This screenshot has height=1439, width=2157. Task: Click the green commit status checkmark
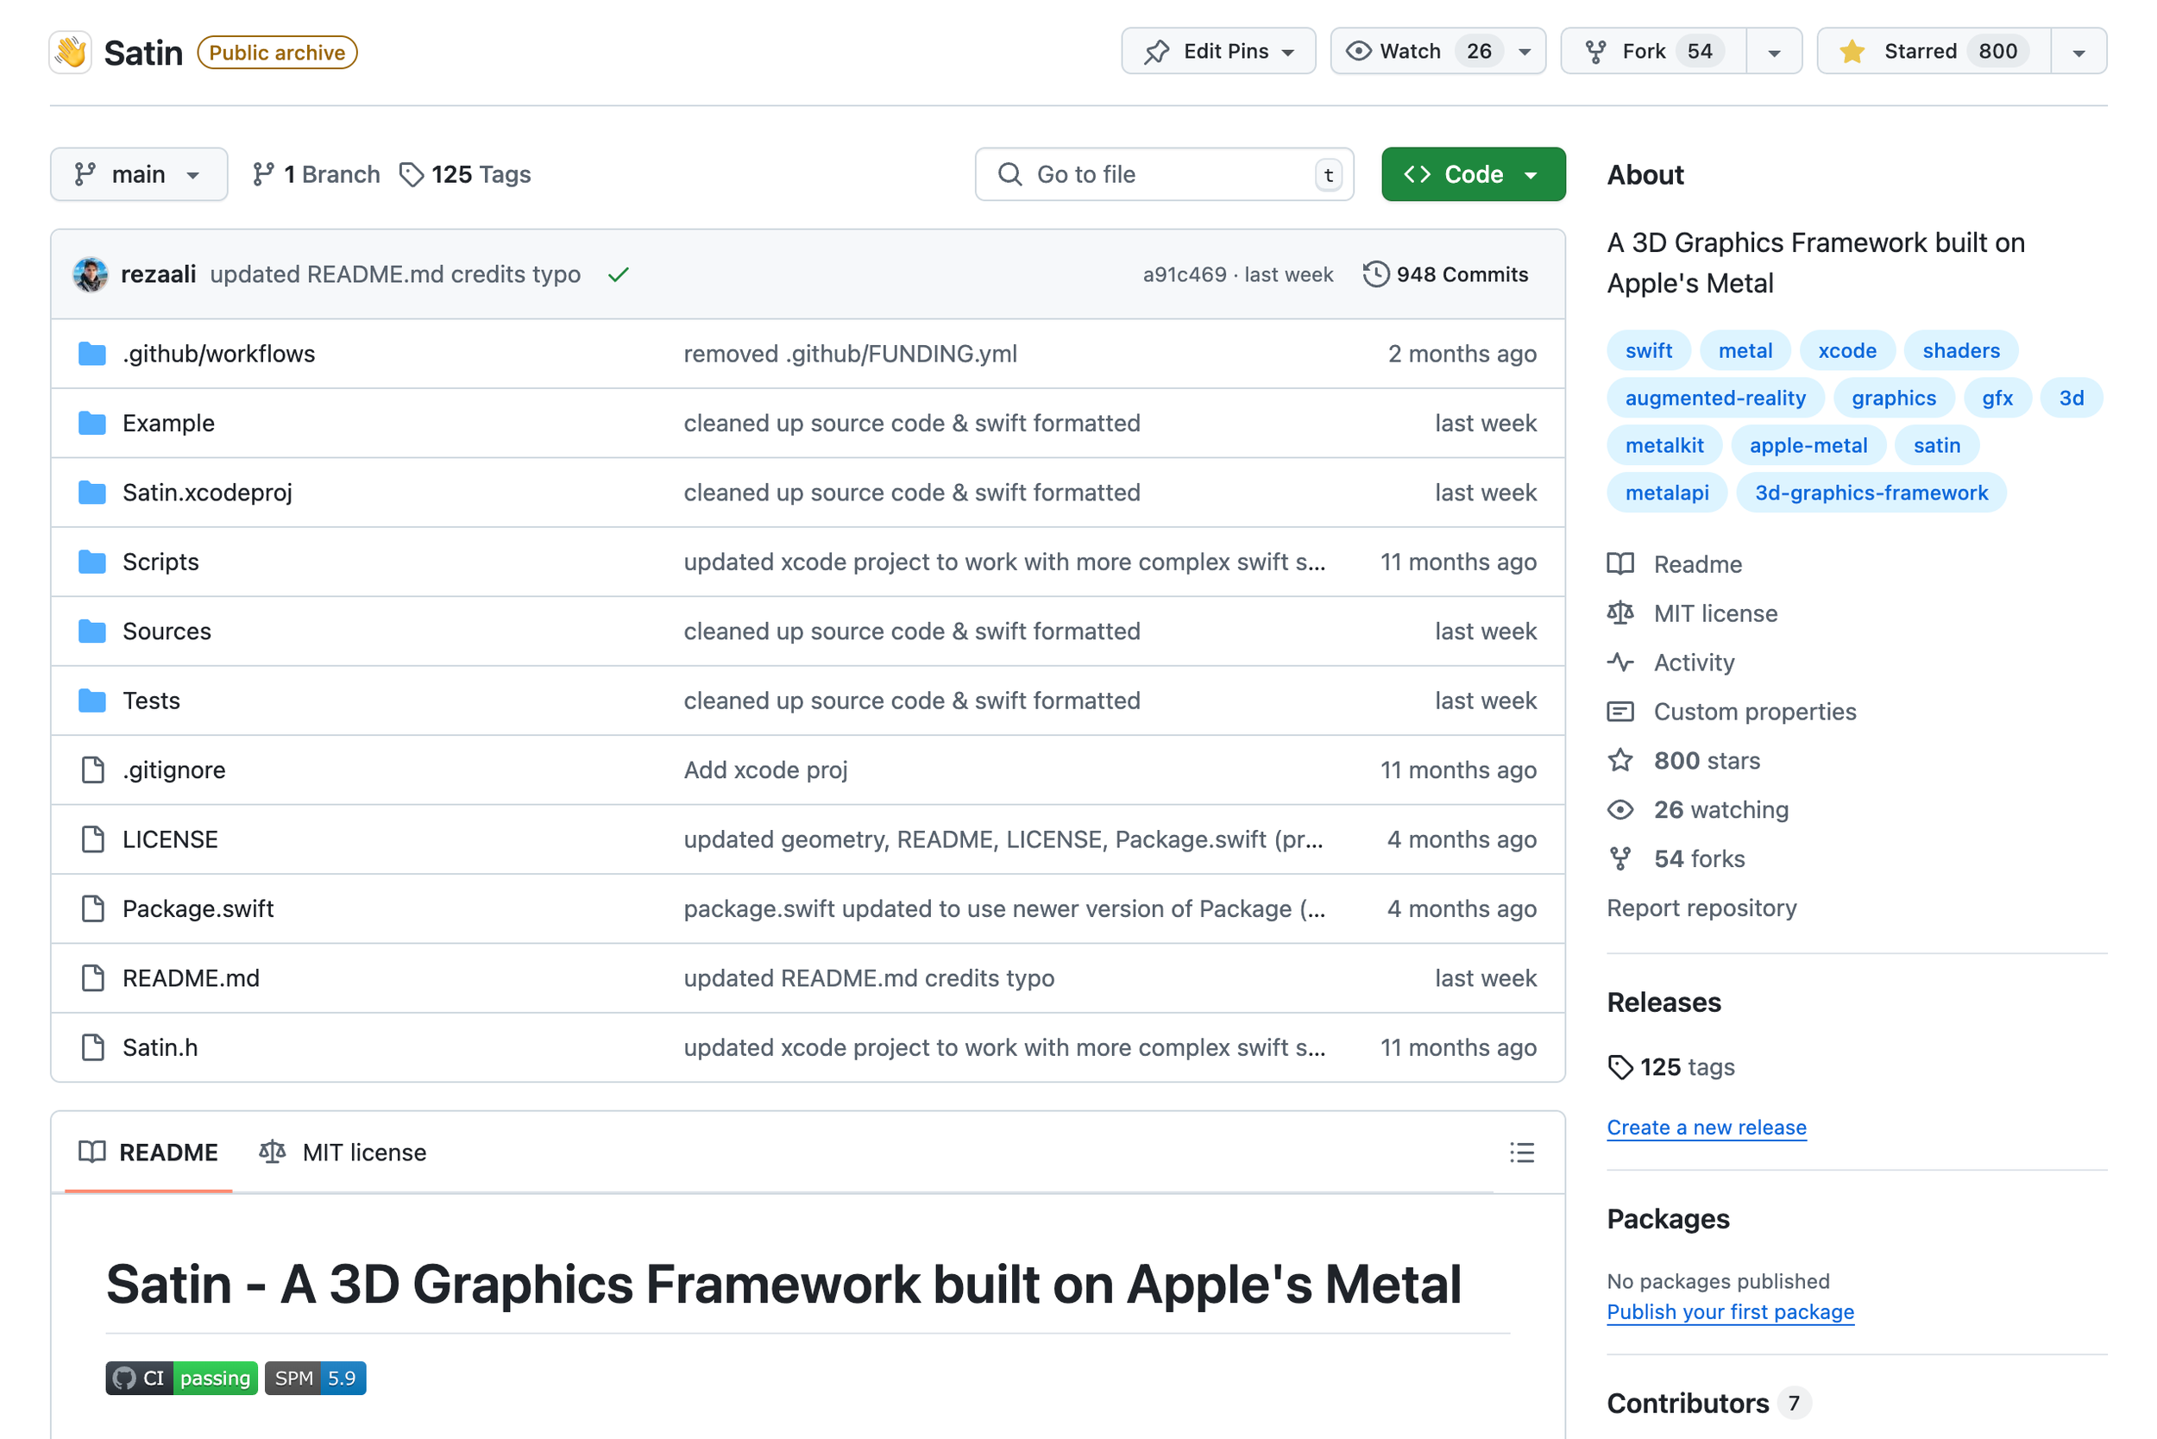[x=618, y=274]
